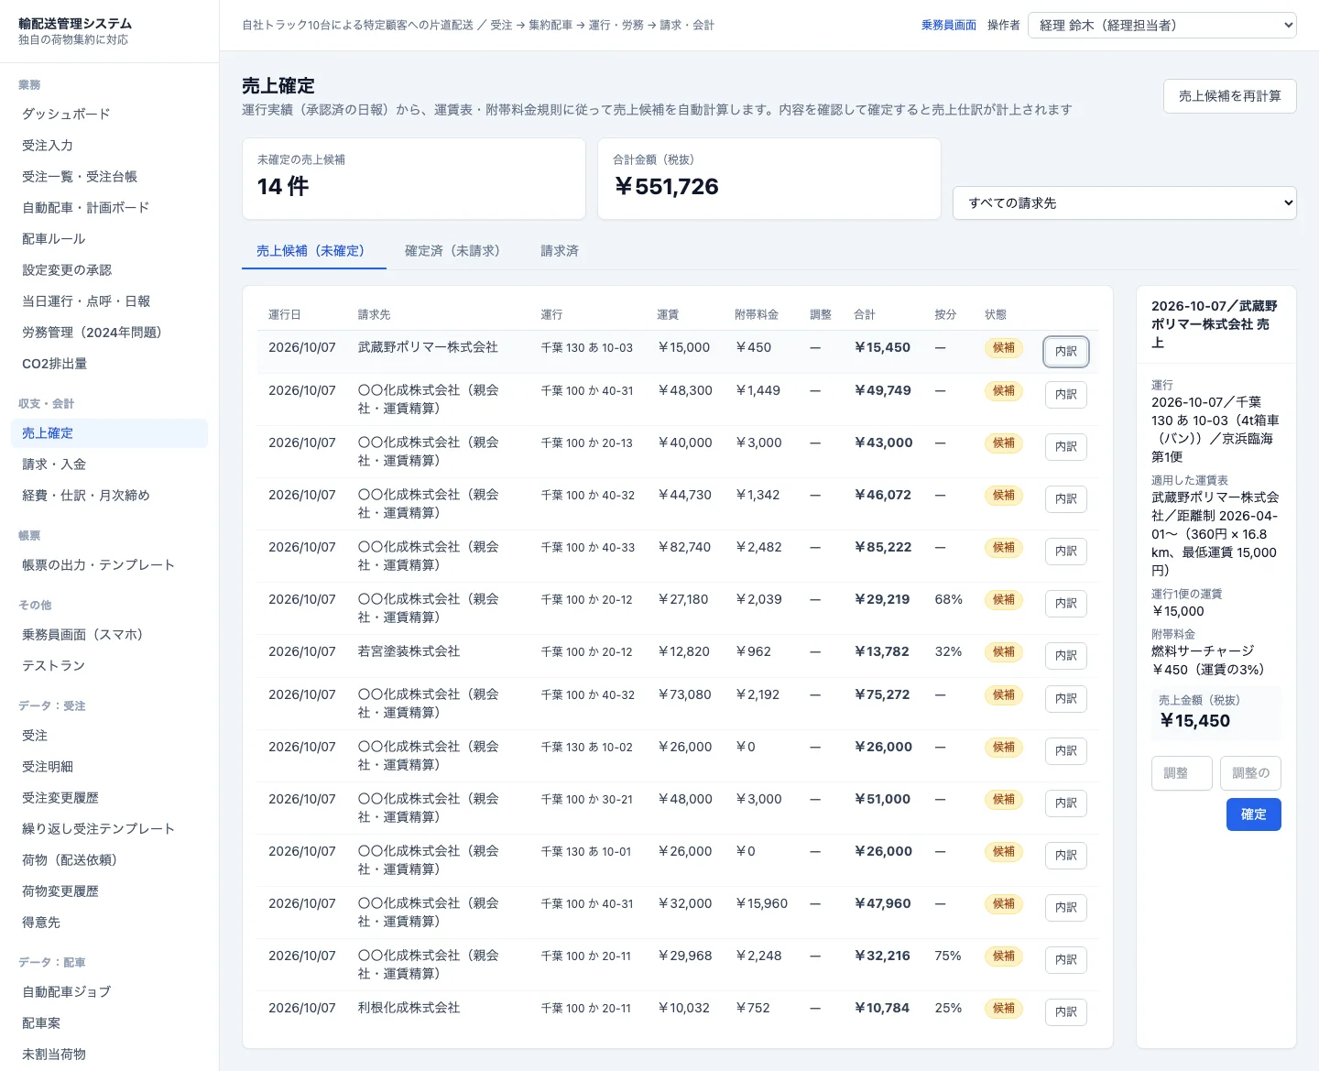Image resolution: width=1319 pixels, height=1071 pixels.
Task: Open 受注明細 under データ：受注
Action: 110,767
